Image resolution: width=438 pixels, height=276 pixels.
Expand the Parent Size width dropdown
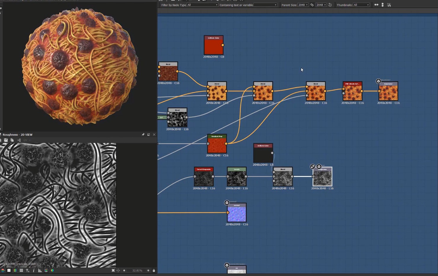point(303,5)
